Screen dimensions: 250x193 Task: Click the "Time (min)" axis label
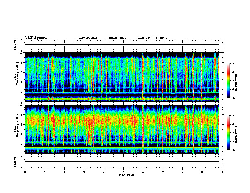click(126, 175)
